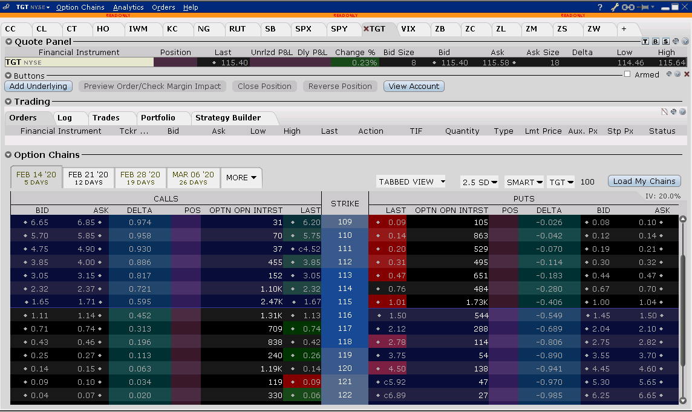This screenshot has width=692, height=412.
Task: Open the question mark help icon in title bar
Action: point(600,7)
